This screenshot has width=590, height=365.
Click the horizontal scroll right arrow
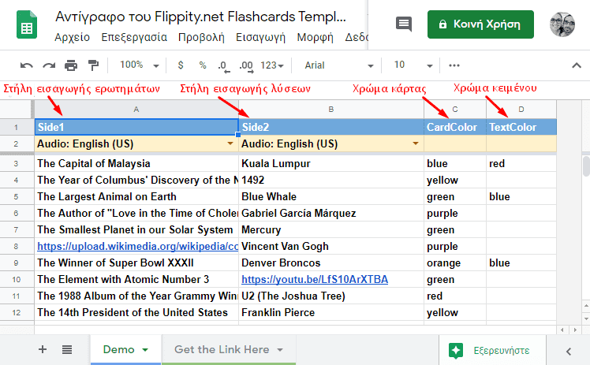coord(575,330)
